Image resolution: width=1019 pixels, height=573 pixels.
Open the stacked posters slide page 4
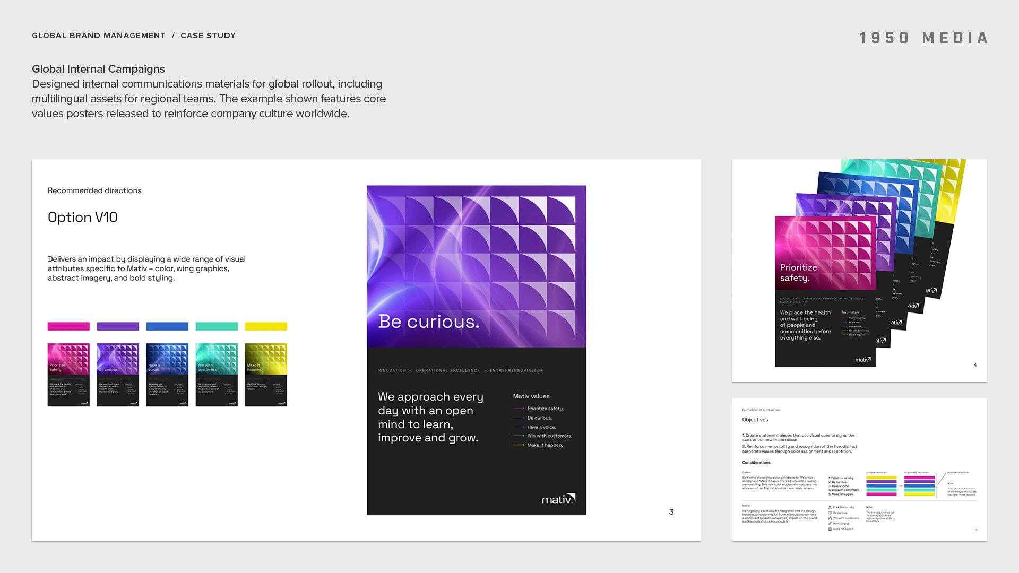click(859, 271)
